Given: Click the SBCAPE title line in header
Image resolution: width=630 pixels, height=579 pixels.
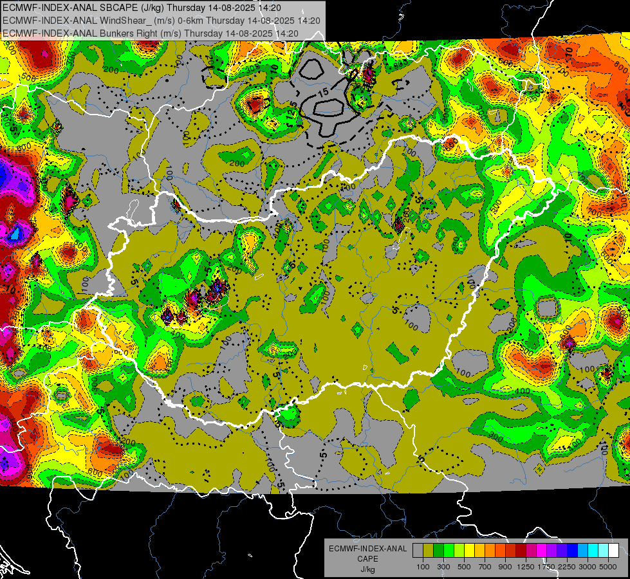Looking at the screenshot, I should pyautogui.click(x=142, y=7).
